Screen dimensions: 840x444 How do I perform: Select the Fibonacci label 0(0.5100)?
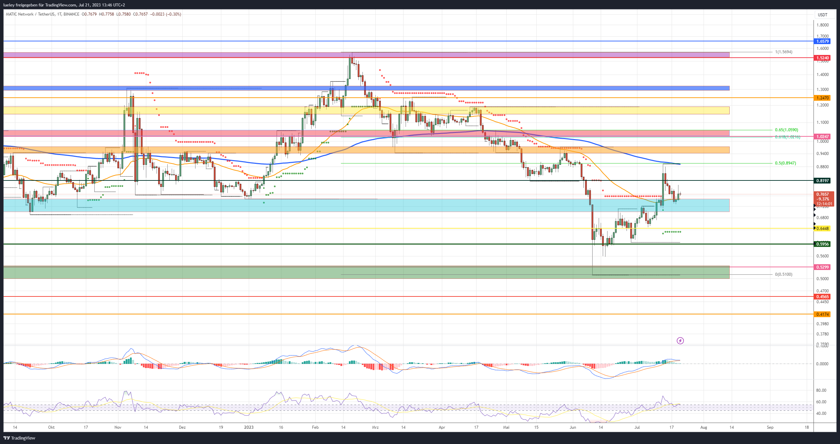pos(784,274)
